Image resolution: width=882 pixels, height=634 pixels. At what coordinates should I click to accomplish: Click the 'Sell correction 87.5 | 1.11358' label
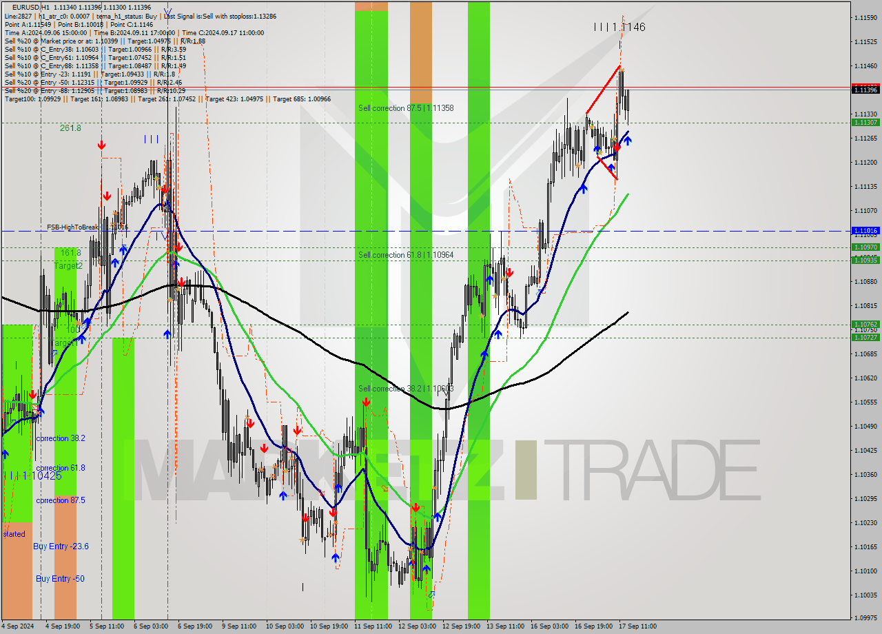pos(406,108)
